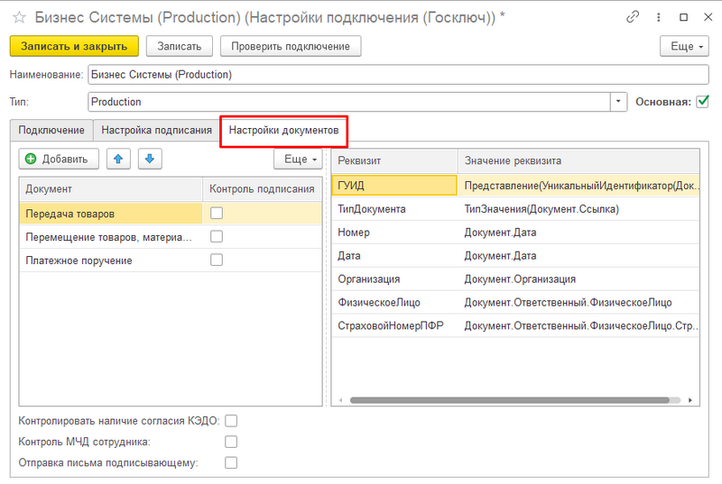Click the Реквизит column header
Screen dimensions: 722x484
pos(394,160)
